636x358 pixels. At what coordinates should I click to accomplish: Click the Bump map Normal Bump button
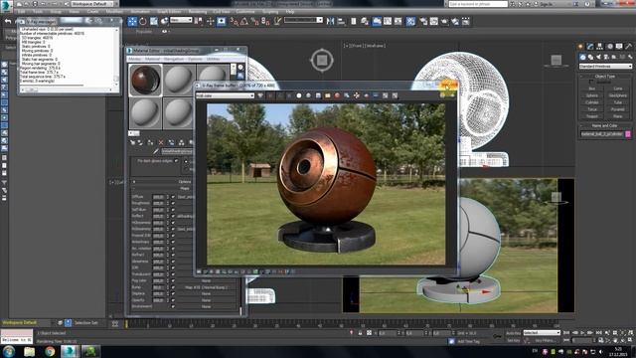coord(206,287)
